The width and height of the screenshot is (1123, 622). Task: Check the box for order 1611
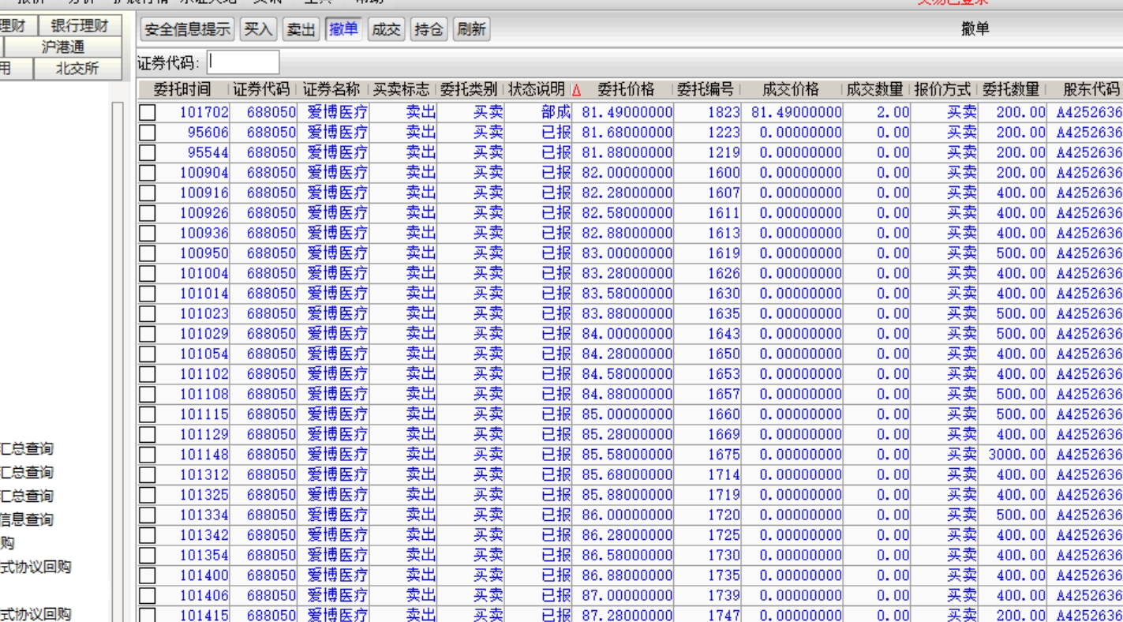[x=148, y=213]
